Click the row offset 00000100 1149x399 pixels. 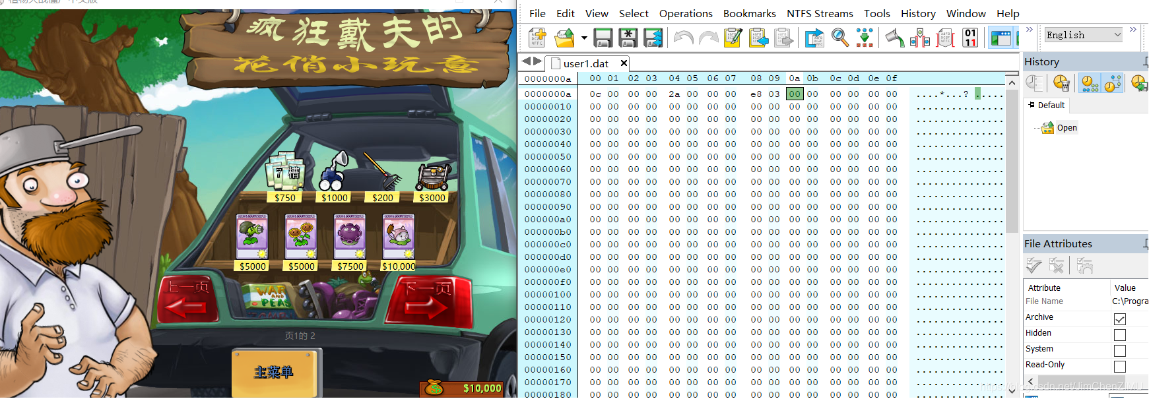548,295
